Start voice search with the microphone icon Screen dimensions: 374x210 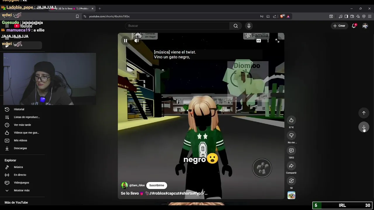[249, 26]
